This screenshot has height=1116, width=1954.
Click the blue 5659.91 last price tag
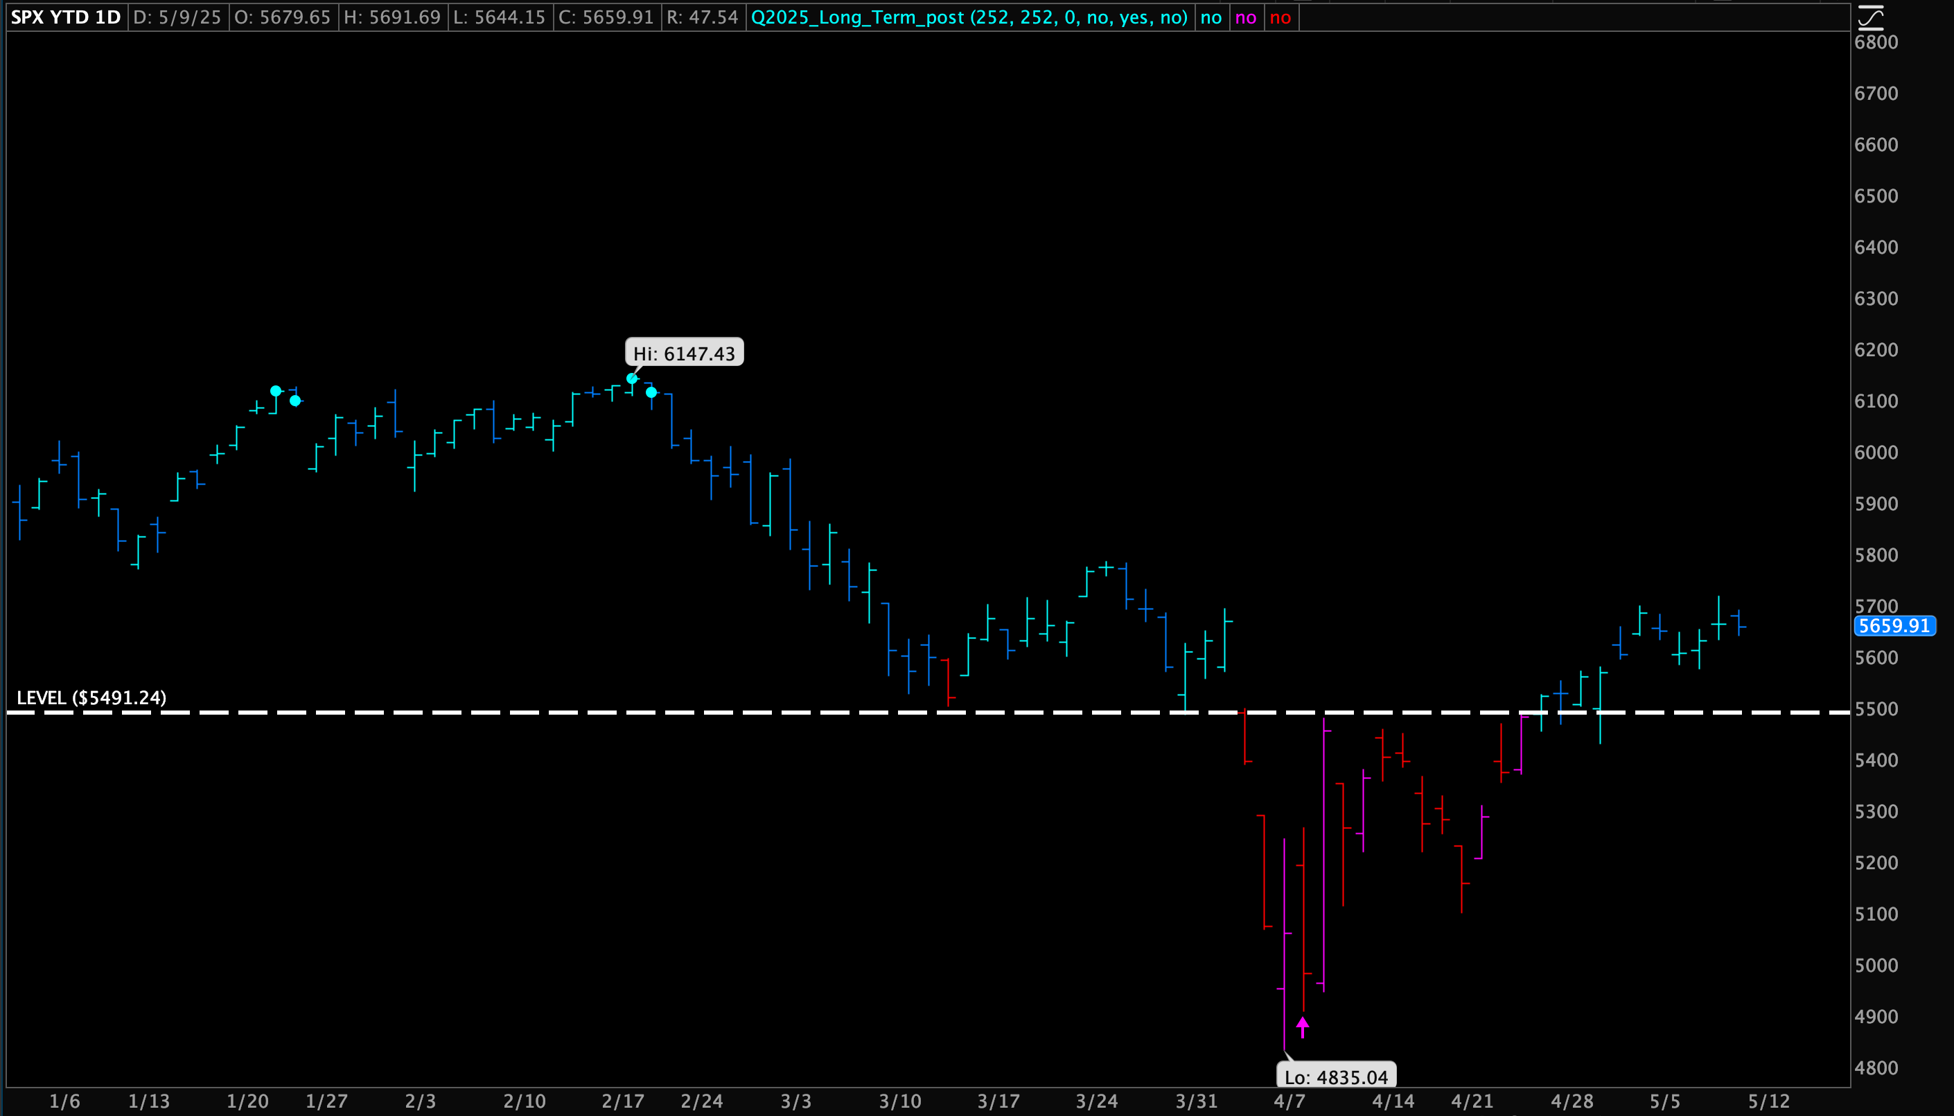tap(1894, 625)
